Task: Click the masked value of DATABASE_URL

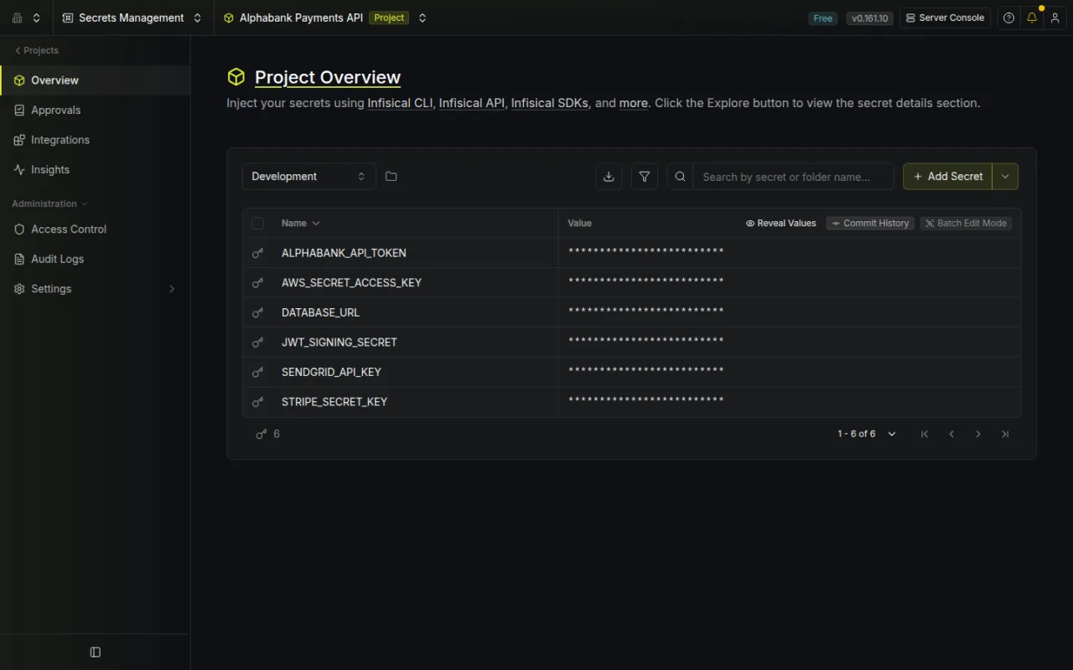Action: pos(645,312)
